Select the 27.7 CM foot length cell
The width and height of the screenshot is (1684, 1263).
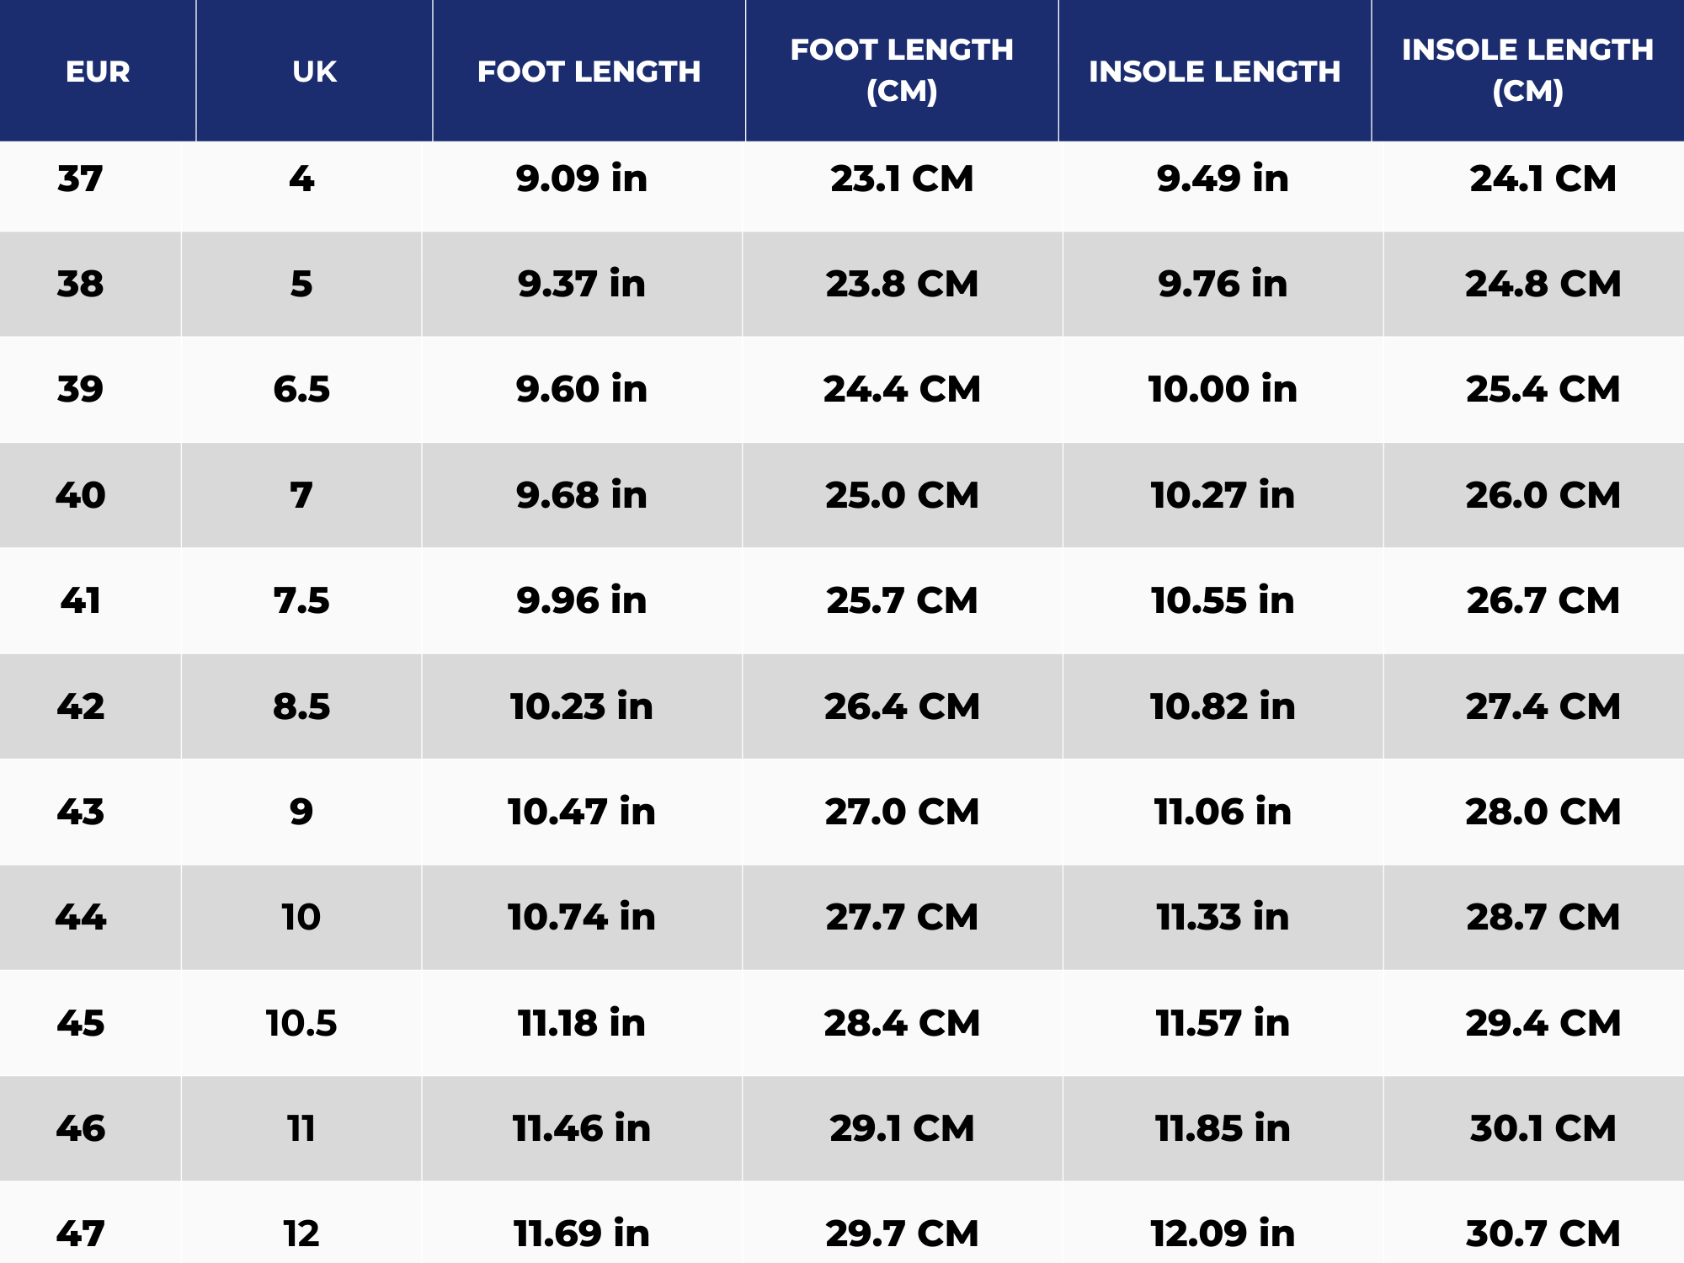901,917
